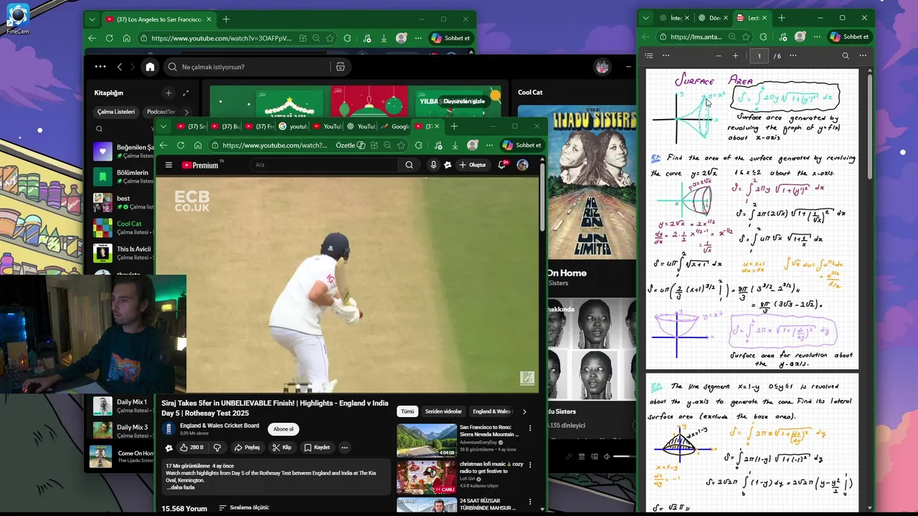The image size is (918, 516).
Task: Open England & Wales Cricket Board channel
Action: click(219, 426)
